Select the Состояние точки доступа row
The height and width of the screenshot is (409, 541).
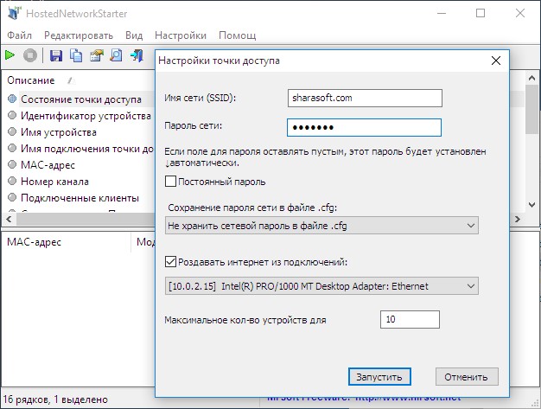click(x=81, y=99)
